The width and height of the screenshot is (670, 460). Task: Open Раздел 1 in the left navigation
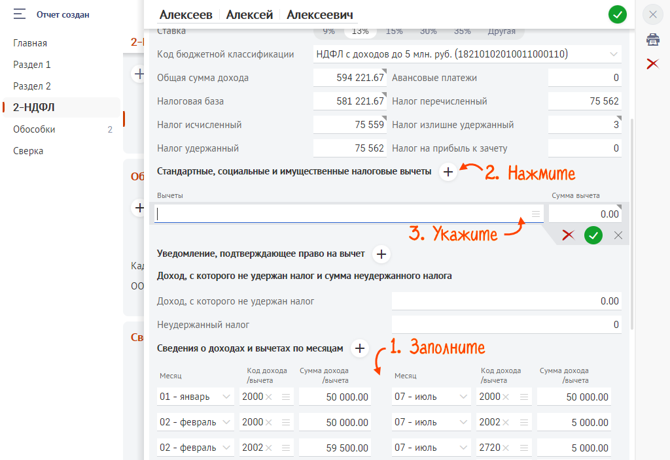[31, 65]
